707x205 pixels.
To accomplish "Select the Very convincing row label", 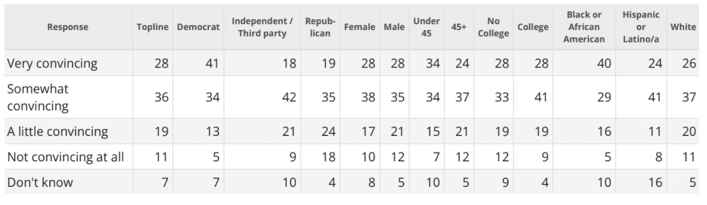I will coord(51,63).
